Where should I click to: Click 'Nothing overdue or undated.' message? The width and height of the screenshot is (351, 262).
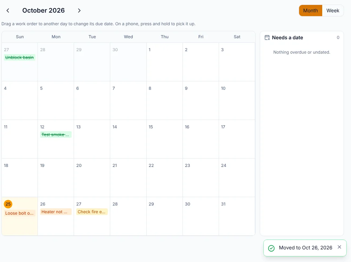coord(302,52)
